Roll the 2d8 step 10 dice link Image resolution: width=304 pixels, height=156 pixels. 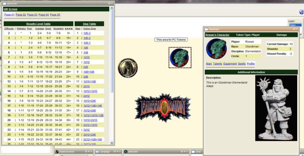click(86, 76)
